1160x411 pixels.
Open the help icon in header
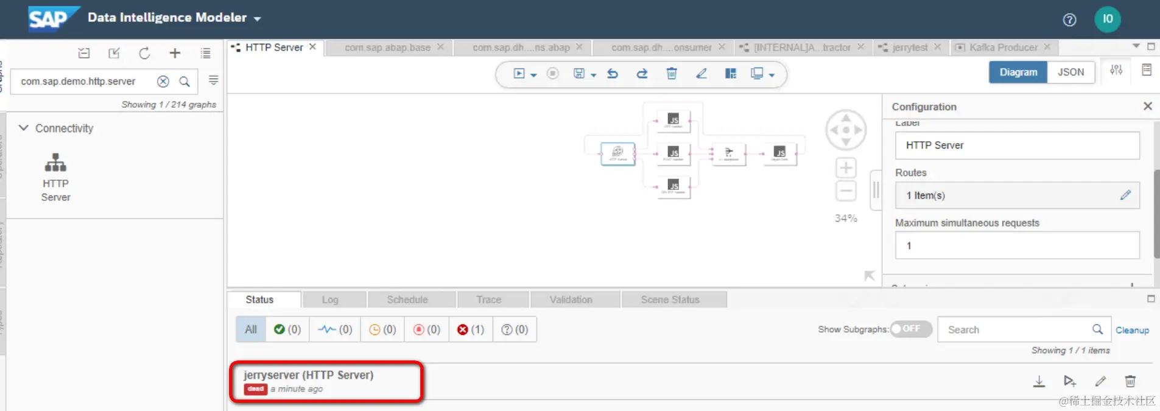pos(1069,19)
